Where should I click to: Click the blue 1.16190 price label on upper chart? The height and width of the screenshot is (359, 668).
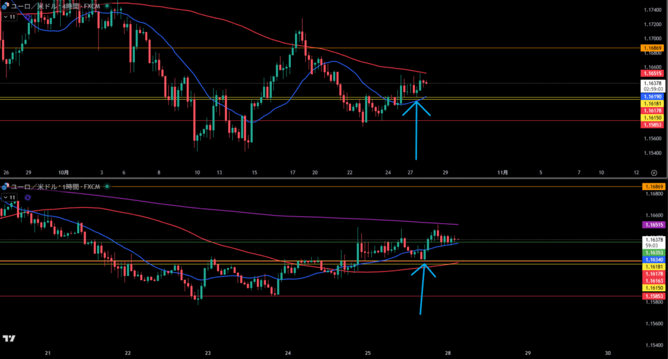(x=652, y=97)
